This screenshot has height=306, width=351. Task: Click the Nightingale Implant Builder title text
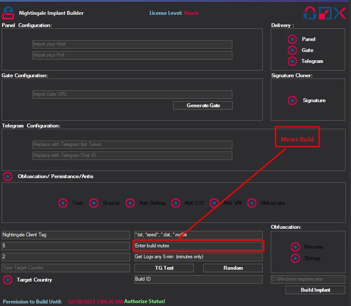point(51,13)
